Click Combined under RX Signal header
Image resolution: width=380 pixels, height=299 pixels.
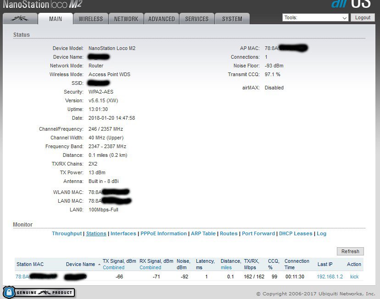pyautogui.click(x=150, y=267)
